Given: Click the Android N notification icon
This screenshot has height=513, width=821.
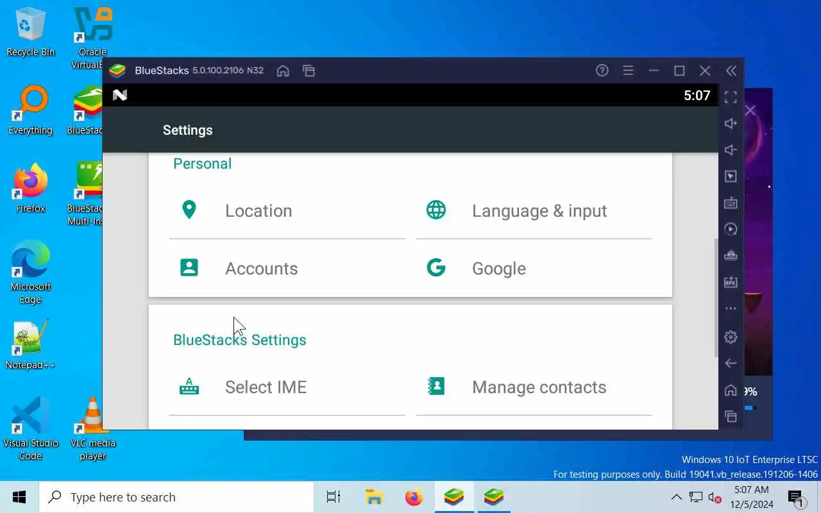Looking at the screenshot, I should tap(120, 95).
